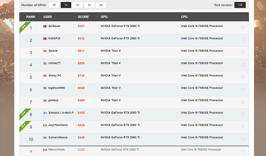The image size is (266, 156).
Task: Click the NEW ribbon on rank 9
Action: [24, 125]
